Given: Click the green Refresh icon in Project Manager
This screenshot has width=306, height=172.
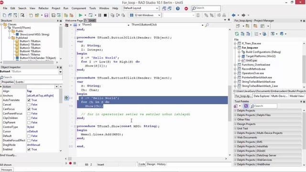Looking at the screenshot, I should (237, 34).
